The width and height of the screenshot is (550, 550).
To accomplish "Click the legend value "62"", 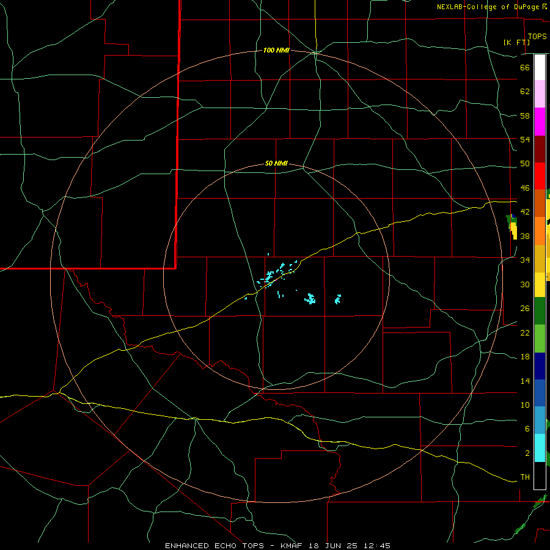I will (x=525, y=92).
